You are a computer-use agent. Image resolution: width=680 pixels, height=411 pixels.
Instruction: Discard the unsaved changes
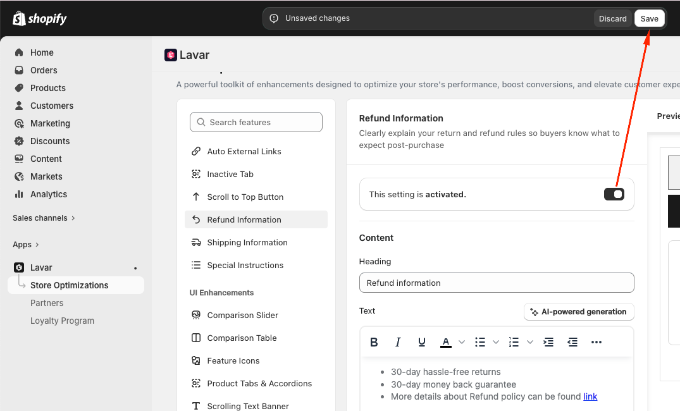pos(612,18)
